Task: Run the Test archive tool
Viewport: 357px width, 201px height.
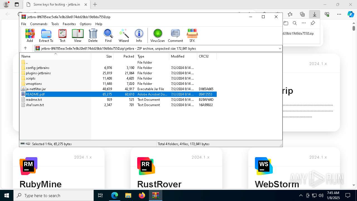Action: [x=62, y=35]
